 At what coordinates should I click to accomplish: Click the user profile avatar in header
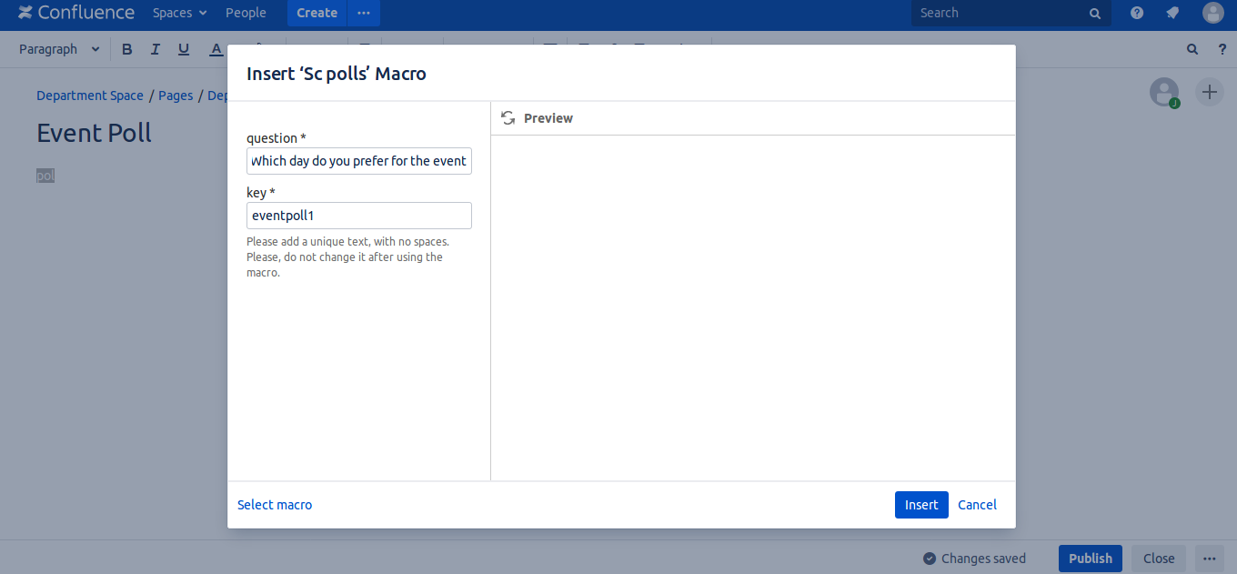(1212, 13)
